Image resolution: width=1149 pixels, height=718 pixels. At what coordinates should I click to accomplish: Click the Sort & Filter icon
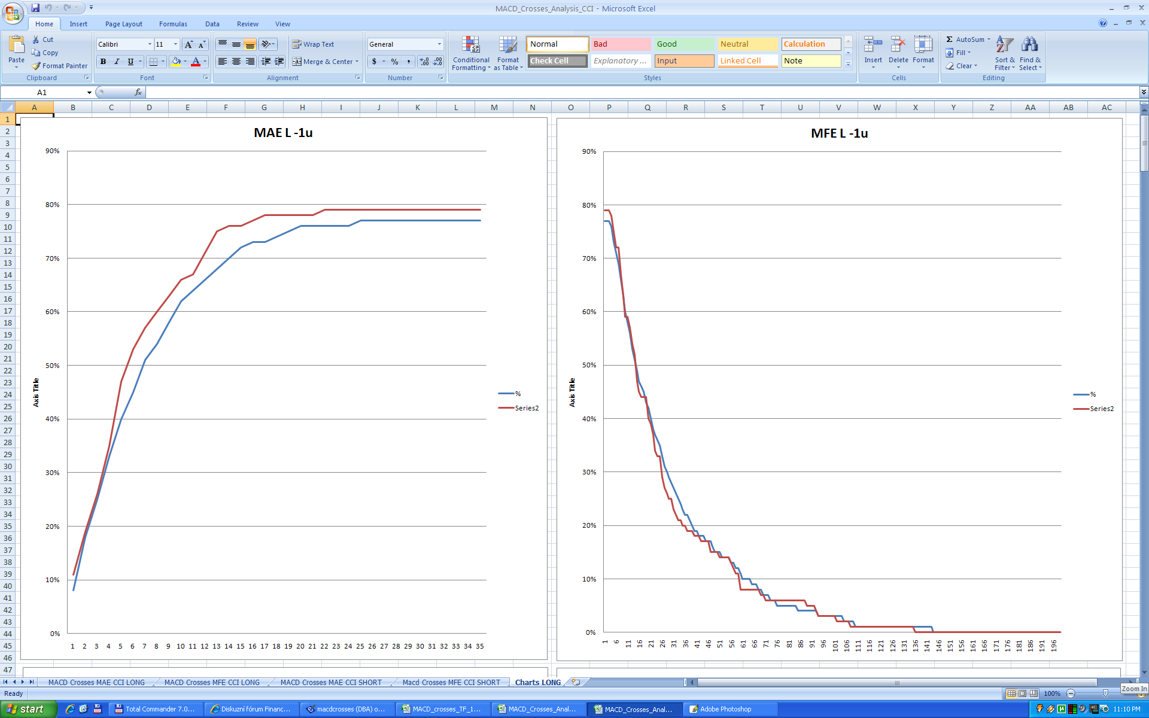1004,45
